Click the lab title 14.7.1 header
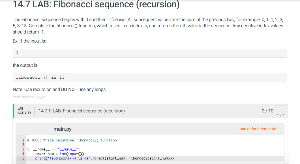This screenshot has width=300, height=164. [x=82, y=111]
